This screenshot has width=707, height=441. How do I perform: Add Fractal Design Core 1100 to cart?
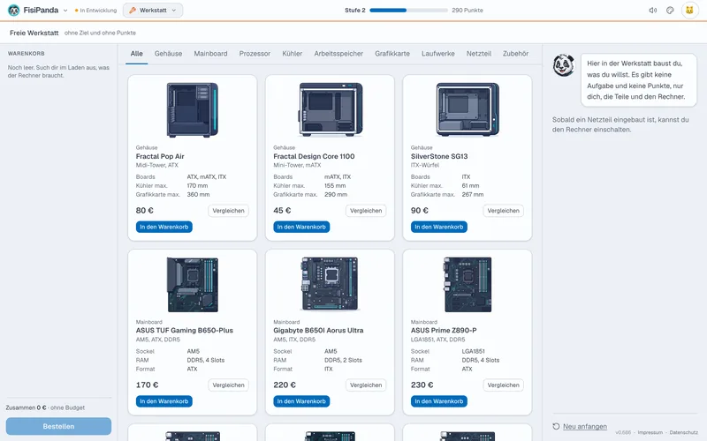[301, 227]
